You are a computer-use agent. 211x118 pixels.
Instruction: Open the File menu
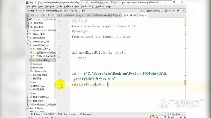28,6
